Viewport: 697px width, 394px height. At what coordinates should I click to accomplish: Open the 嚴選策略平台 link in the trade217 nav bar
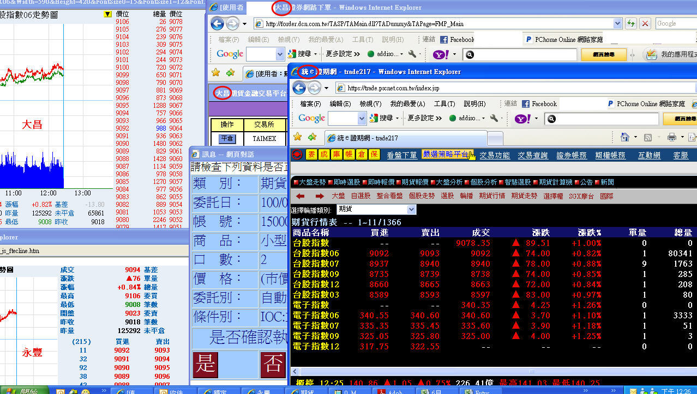point(447,155)
